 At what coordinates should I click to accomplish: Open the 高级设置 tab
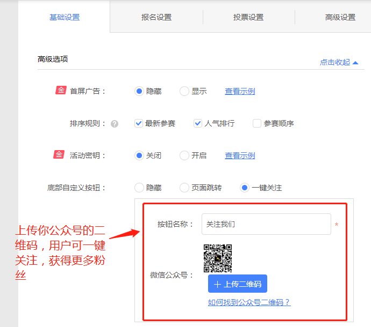click(340, 17)
